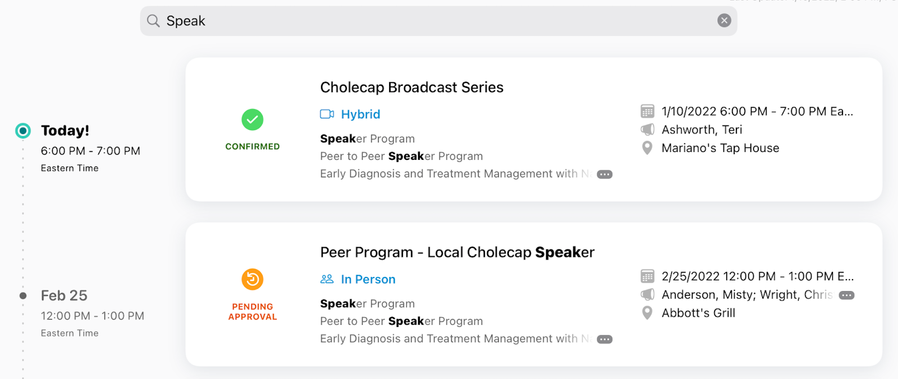The height and width of the screenshot is (379, 898).
Task: Click calendar icon beside 2/25/2022 date
Action: tap(647, 276)
